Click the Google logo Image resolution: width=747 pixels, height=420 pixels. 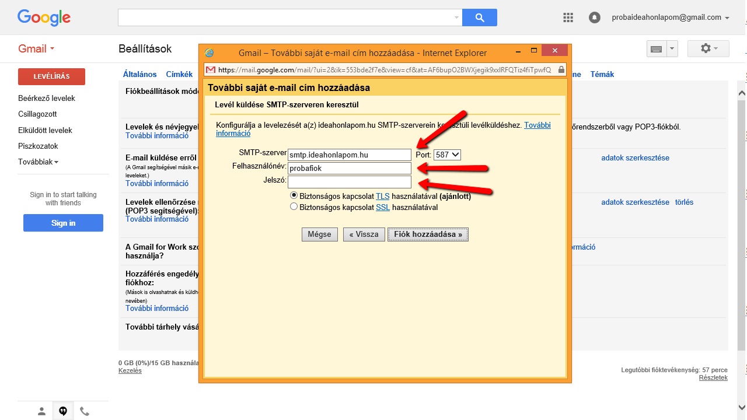[x=44, y=17]
